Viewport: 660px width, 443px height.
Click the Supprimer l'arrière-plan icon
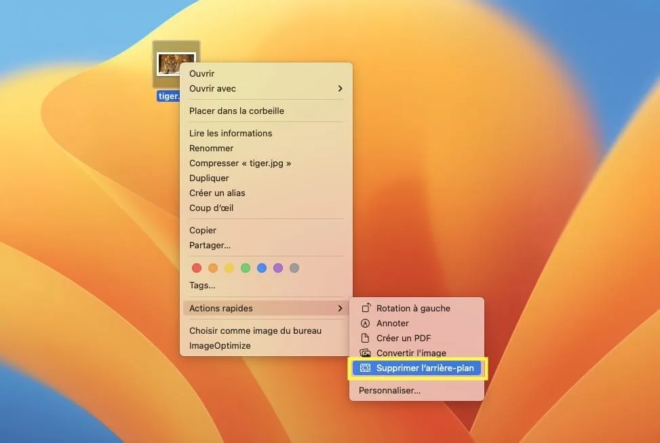[x=366, y=368]
